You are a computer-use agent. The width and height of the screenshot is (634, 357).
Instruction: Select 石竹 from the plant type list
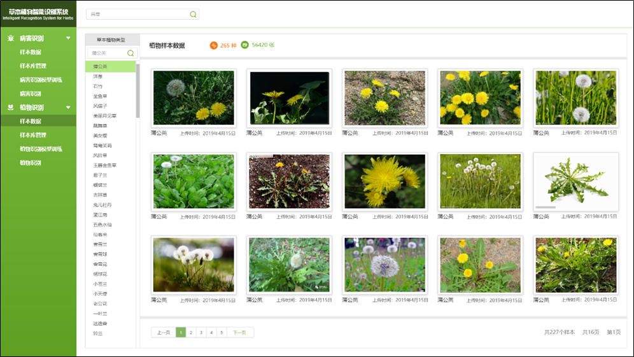pos(97,86)
